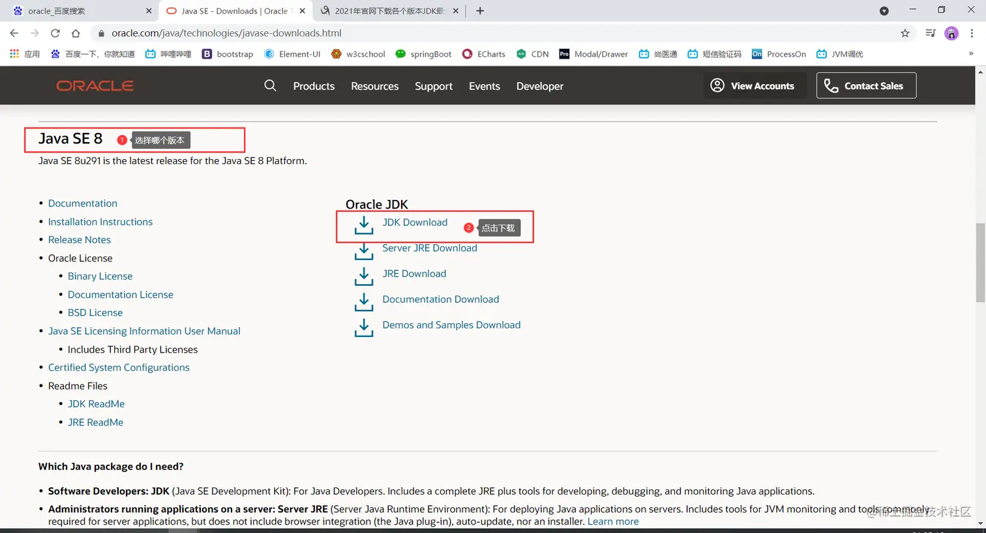The image size is (986, 533).
Task: Open Java SE Licensing Information User Manual
Action: click(x=144, y=331)
